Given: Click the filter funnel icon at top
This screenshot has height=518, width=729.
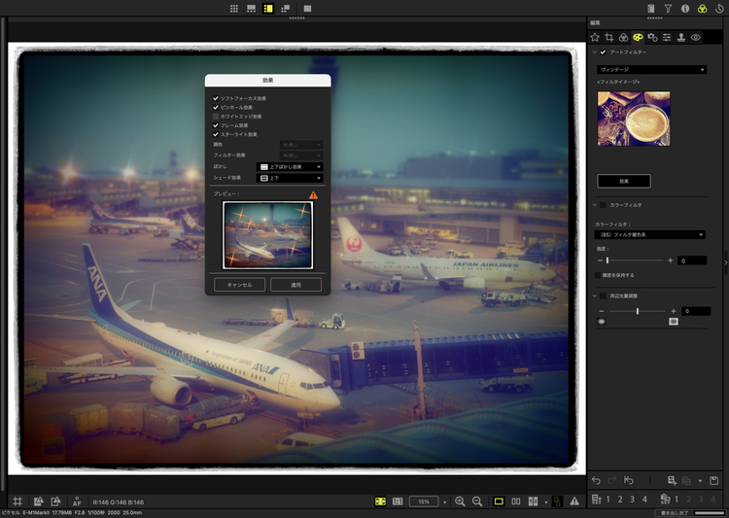Looking at the screenshot, I should [668, 8].
